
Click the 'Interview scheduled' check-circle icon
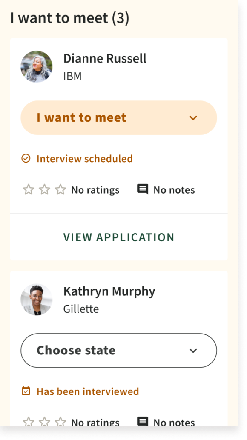(x=26, y=159)
